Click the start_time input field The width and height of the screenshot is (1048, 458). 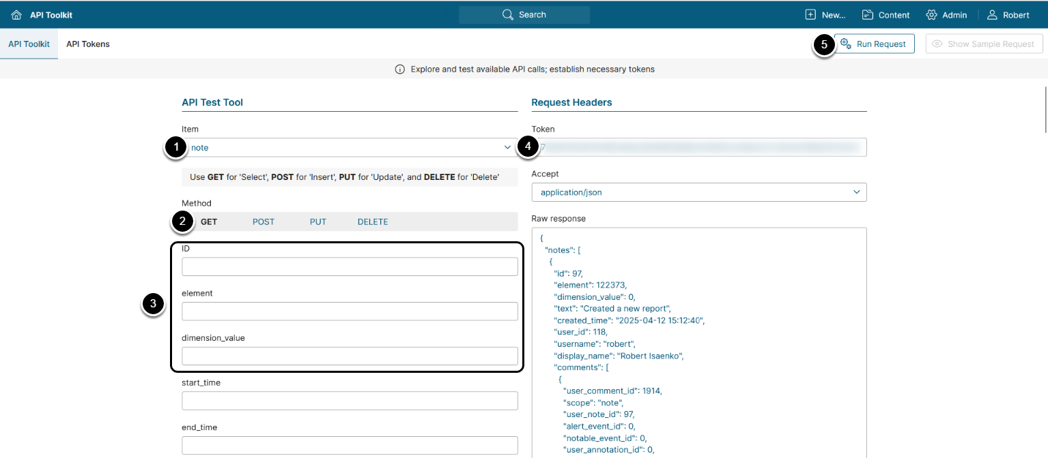350,401
